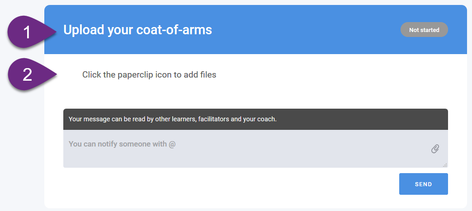The width and height of the screenshot is (472, 211).
Task: Click the word 'Upload' in the heading
Action: pos(79,30)
